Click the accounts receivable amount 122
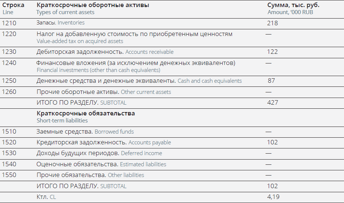Image resolution: width=344 pixels, height=203 pixels. click(x=272, y=52)
